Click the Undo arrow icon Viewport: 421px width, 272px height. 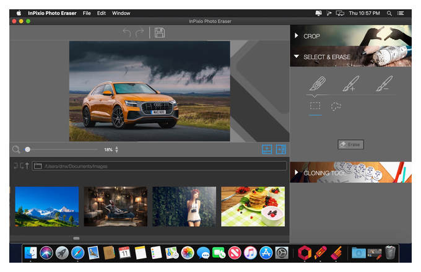pyautogui.click(x=127, y=33)
